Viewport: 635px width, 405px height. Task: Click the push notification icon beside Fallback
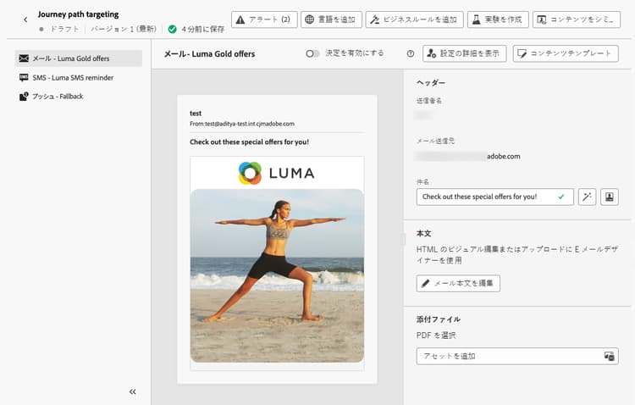pyautogui.click(x=24, y=97)
